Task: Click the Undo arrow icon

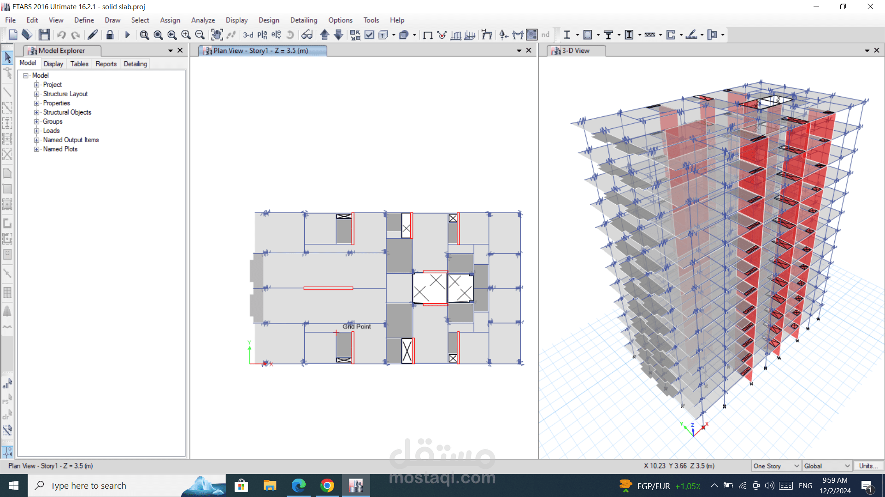Action: click(x=61, y=35)
